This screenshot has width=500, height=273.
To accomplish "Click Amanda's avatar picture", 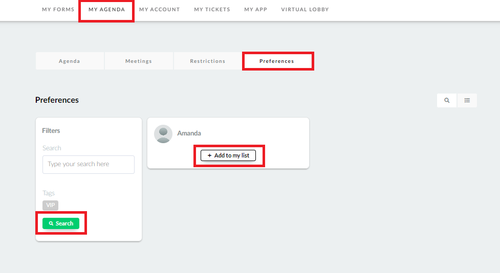I will click(x=163, y=134).
